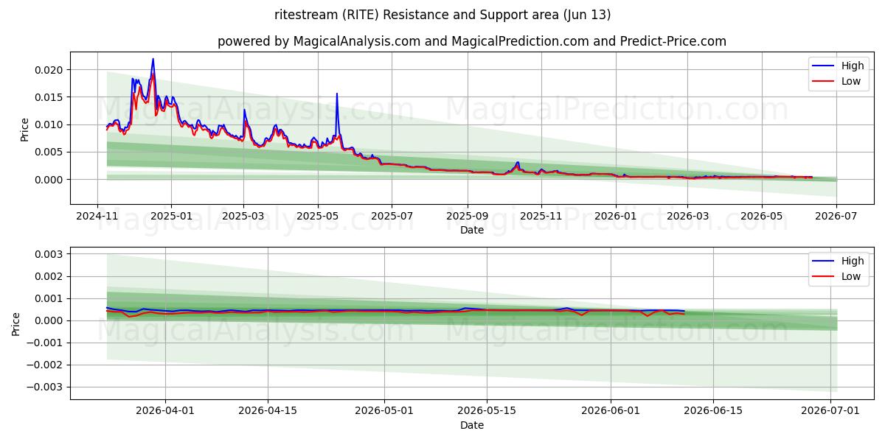Click the bottom chart x-axis label '2026-06-15'
885x442 pixels.
tap(713, 410)
